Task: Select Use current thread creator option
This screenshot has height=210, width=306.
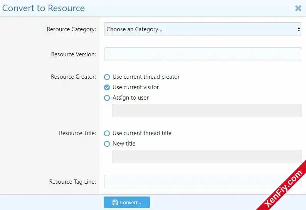Action: click(107, 77)
